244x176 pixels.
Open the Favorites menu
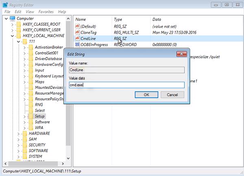pos(46,12)
